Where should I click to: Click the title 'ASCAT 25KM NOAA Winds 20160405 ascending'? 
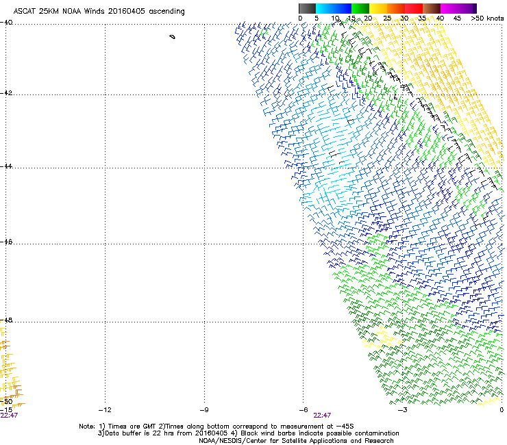point(99,12)
